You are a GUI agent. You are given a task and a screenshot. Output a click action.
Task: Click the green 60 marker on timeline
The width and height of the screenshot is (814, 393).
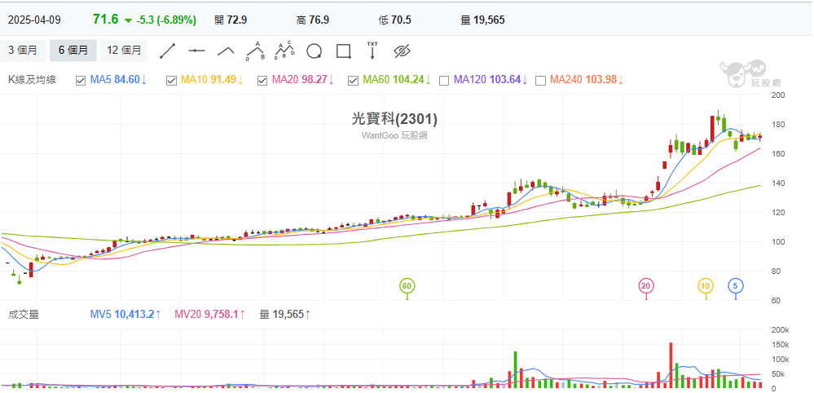pyautogui.click(x=407, y=285)
